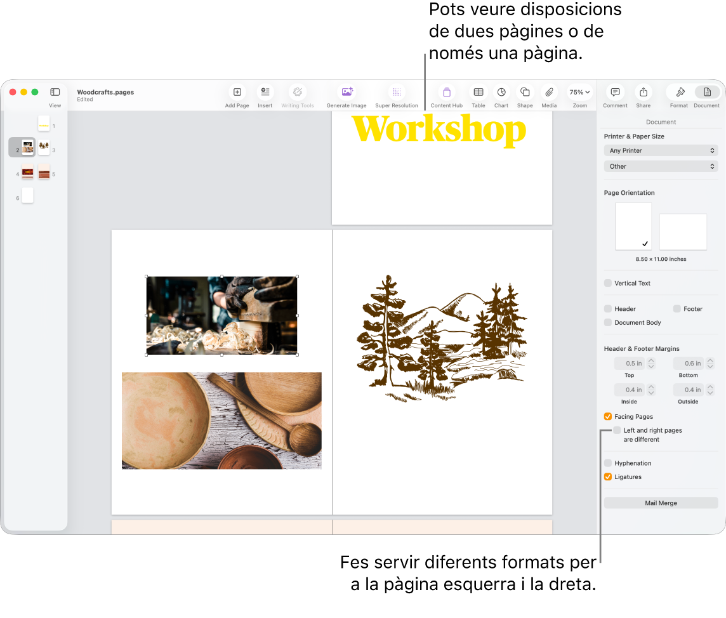Insert a Table

tap(478, 92)
